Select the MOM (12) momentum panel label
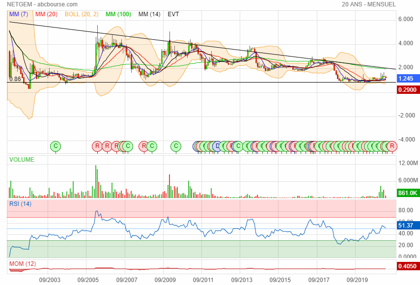420x285 pixels. click(22, 264)
